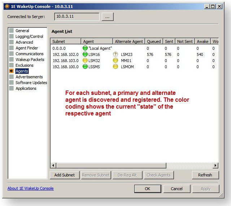The height and width of the screenshot is (206, 231).
Task: Select Wakeup Packets in the sidebar
Action: (30, 60)
